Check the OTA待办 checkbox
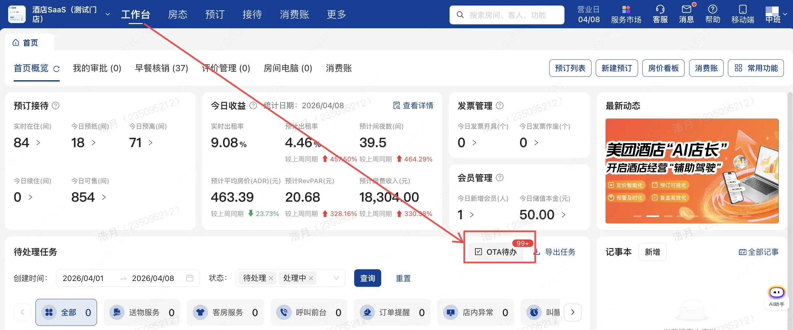Screen dimensions: 793x330 tap(478, 252)
